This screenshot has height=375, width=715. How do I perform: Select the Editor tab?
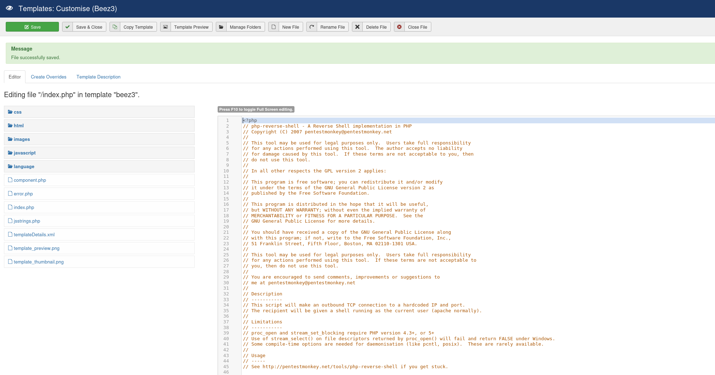15,77
